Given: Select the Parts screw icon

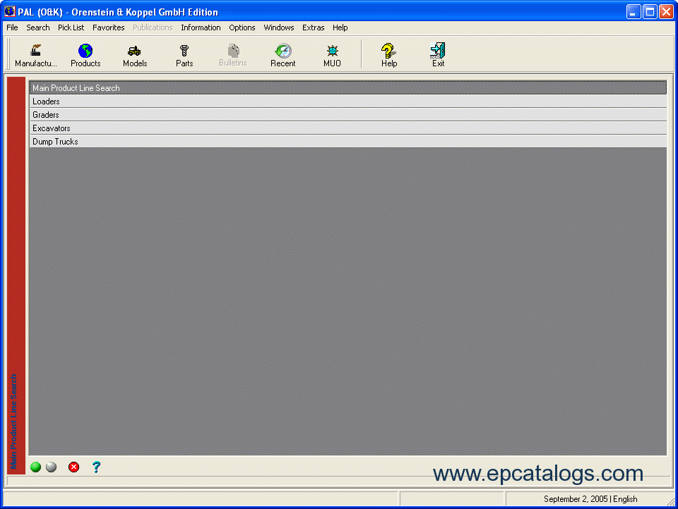Looking at the screenshot, I should (184, 55).
